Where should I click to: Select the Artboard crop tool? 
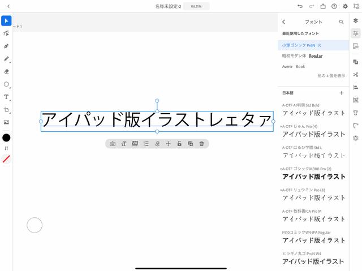pos(6,110)
